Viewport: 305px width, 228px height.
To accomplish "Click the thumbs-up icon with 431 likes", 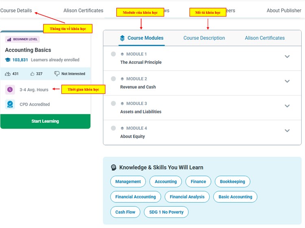I will point(8,74).
